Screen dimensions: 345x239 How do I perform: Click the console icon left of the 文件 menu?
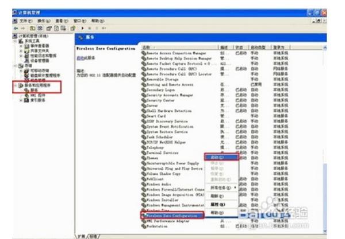point(15,21)
